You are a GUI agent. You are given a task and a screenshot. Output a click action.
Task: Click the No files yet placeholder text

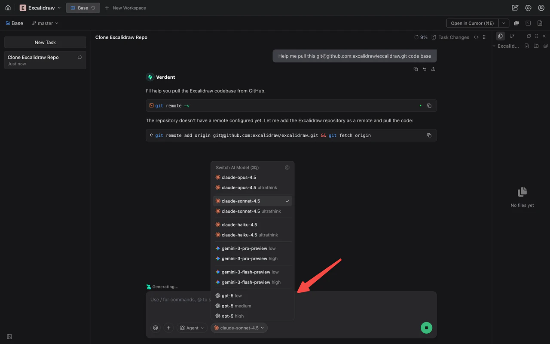click(522, 206)
